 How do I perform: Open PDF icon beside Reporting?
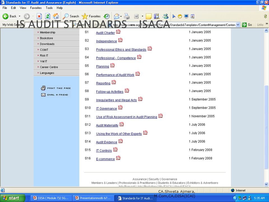114,82
